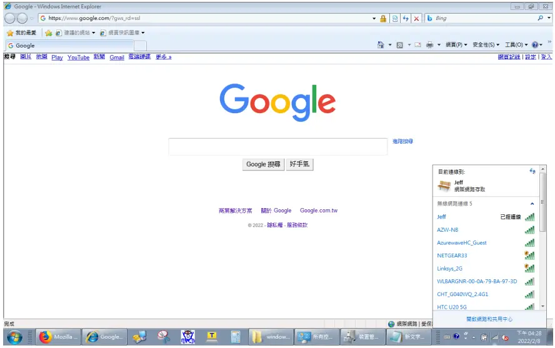
Task: Open the windows folder taskbar button
Action: pos(271,337)
